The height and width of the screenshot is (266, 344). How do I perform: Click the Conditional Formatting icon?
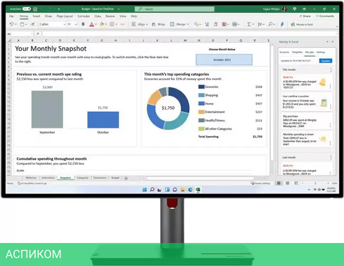click(x=224, y=24)
